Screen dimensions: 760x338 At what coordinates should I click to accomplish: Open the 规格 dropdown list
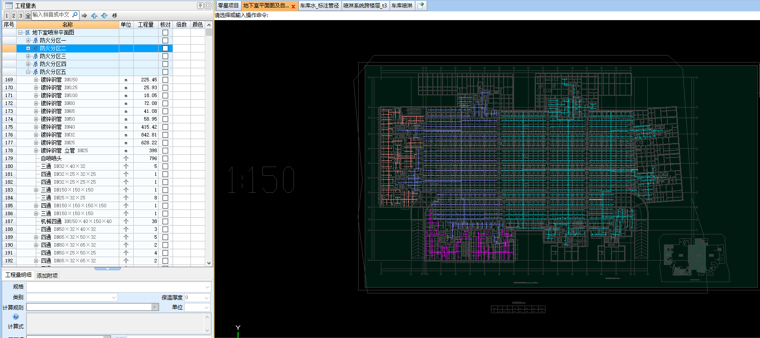point(207,287)
